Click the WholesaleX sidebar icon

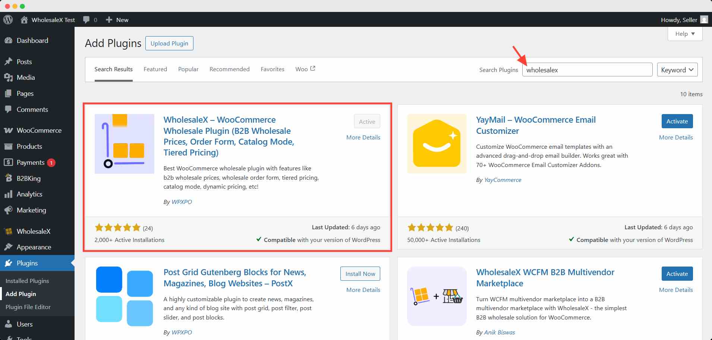(8, 232)
